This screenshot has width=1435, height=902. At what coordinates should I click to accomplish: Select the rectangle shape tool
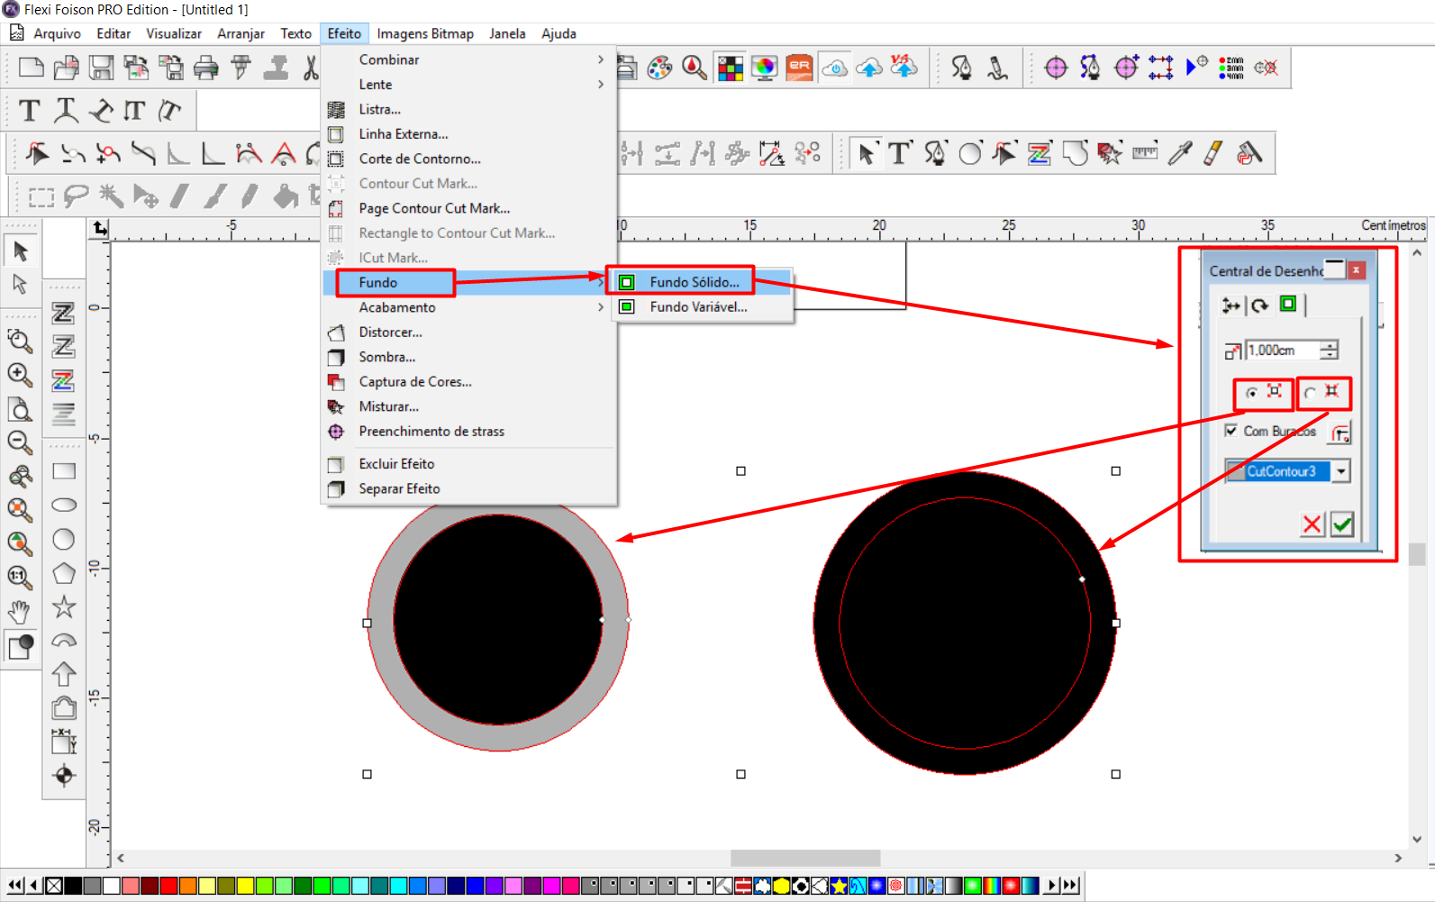pos(64,471)
